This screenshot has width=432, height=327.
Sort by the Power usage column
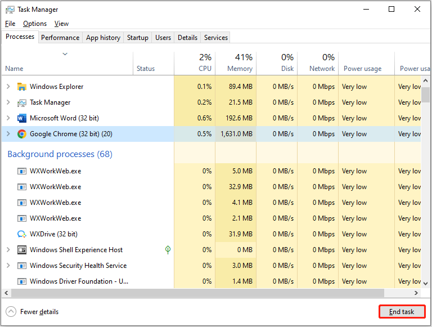pos(366,64)
